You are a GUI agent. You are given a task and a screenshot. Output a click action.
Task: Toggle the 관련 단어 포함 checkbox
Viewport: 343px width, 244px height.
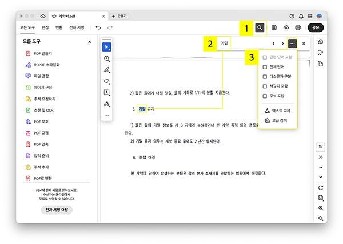[x=265, y=57]
